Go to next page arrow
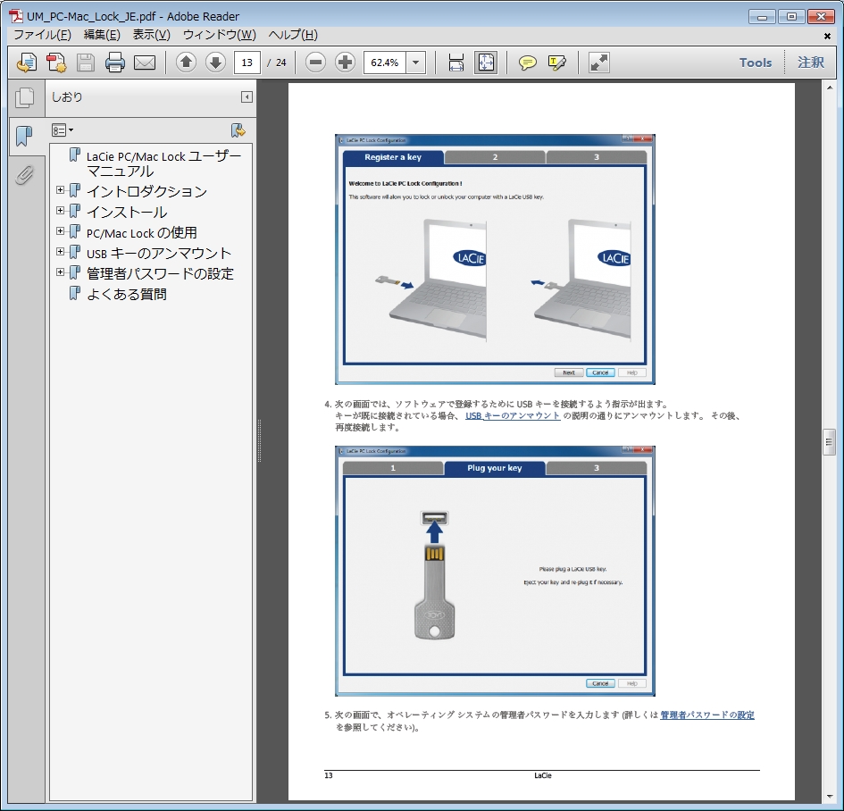 tap(215, 63)
